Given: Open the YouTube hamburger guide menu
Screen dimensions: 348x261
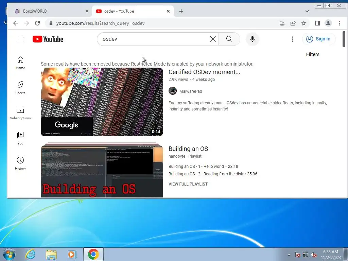Looking at the screenshot, I should (20, 39).
